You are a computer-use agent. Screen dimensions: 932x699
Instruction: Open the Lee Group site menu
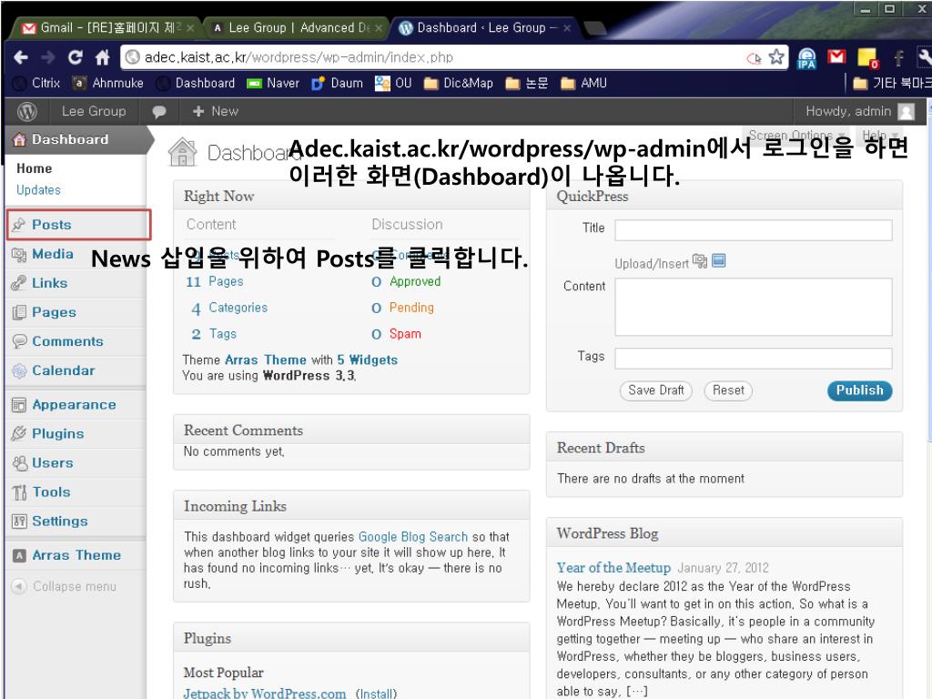(x=94, y=111)
